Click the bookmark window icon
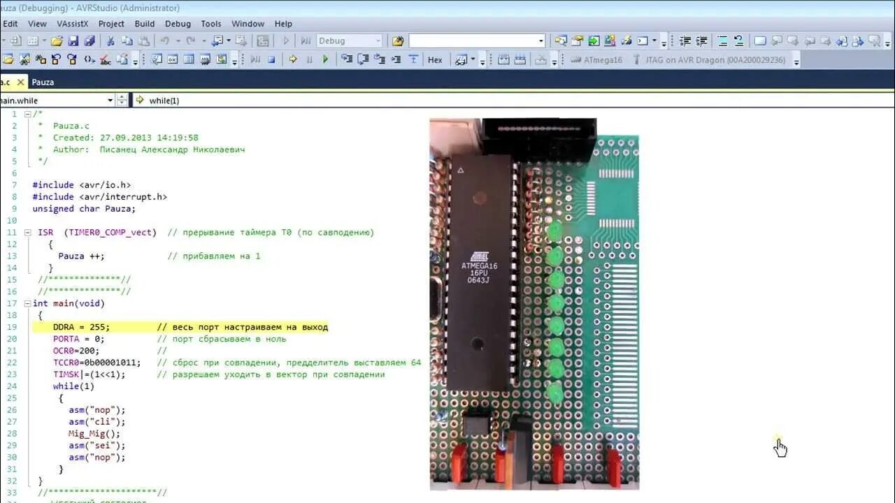Viewport: 895px width, 503px height. coord(760,41)
